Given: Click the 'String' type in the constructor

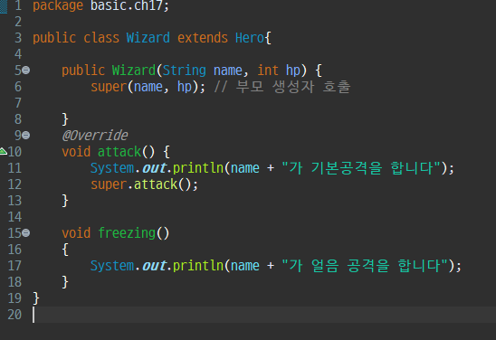Looking at the screenshot, I should coord(184,71).
